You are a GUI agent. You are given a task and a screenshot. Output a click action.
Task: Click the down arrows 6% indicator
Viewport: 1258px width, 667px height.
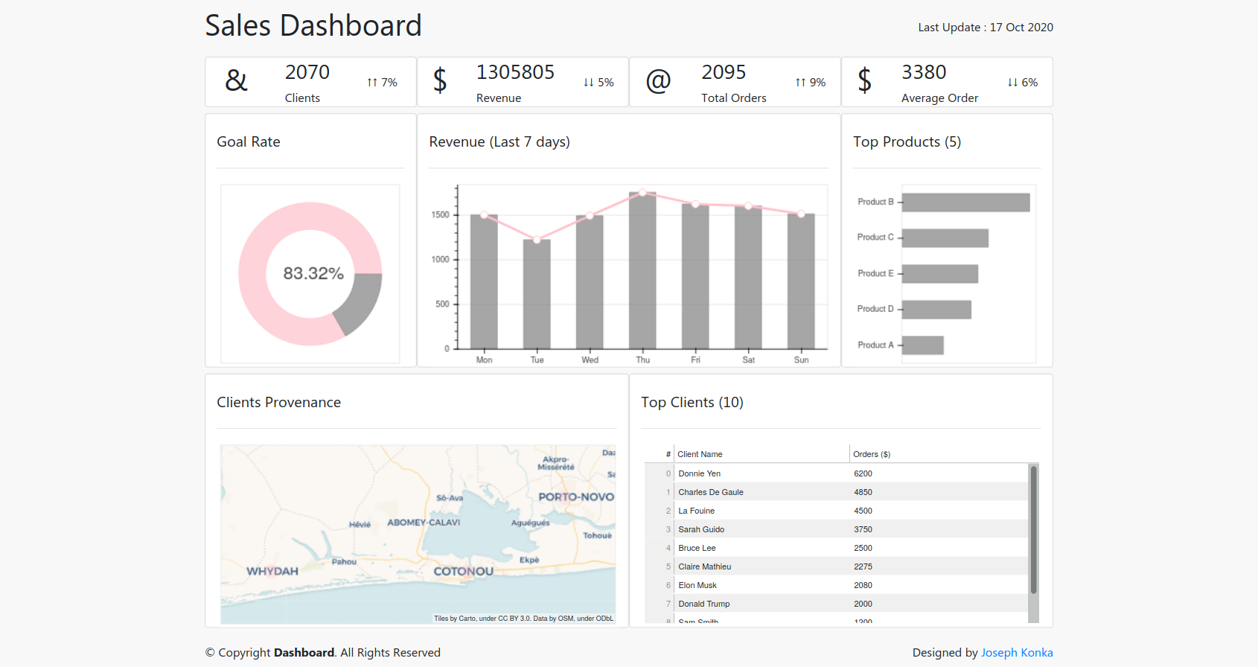[x=1023, y=83]
